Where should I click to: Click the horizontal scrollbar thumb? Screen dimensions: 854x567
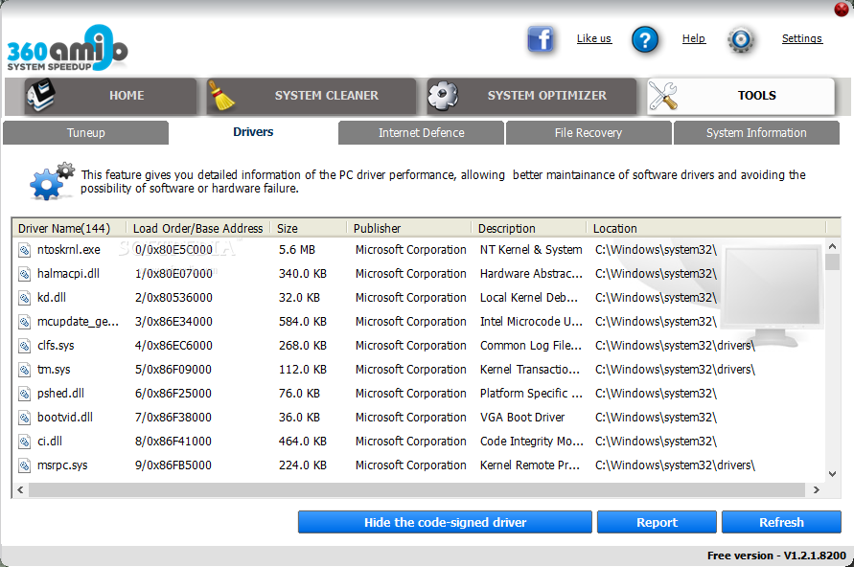(417, 489)
